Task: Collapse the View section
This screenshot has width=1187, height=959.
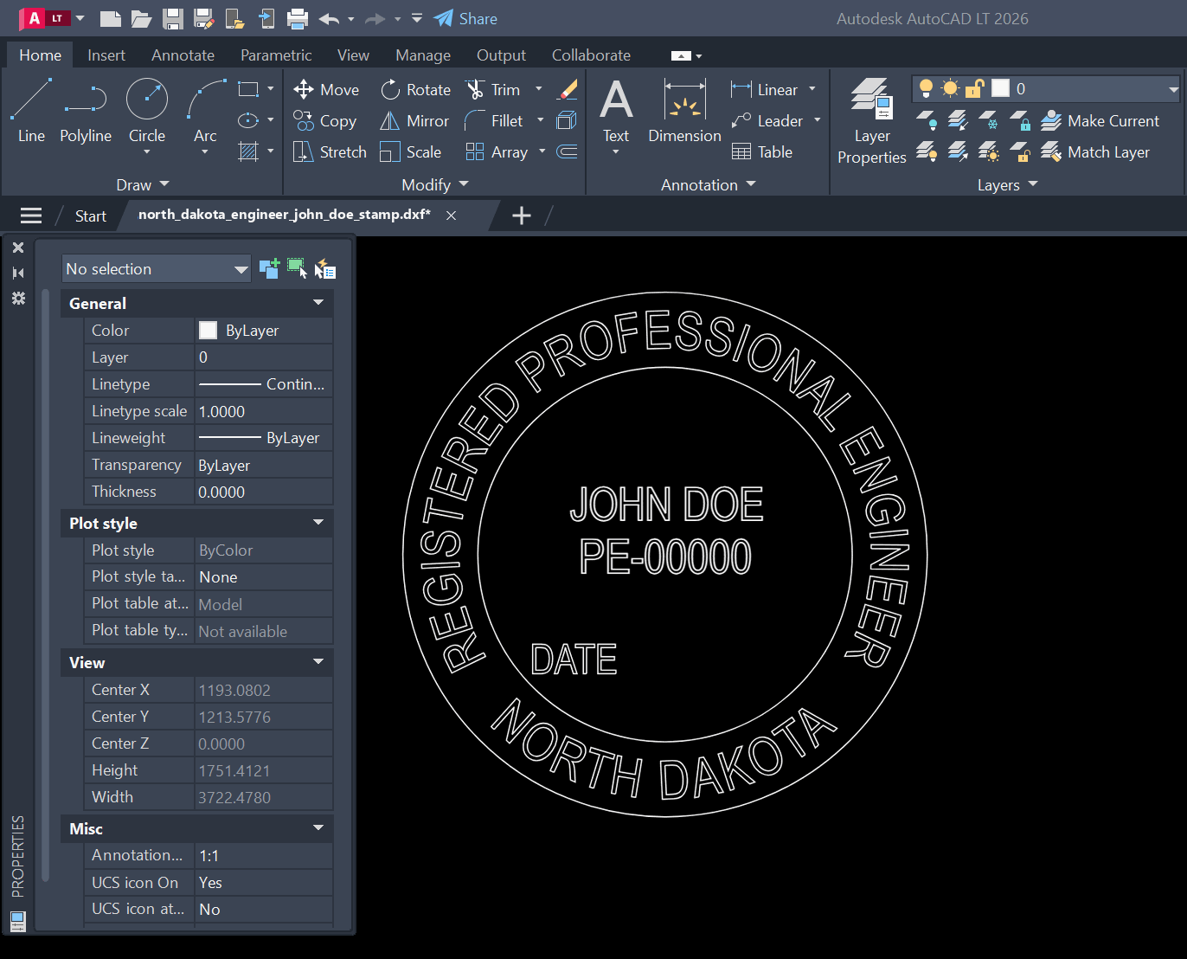Action: point(318,662)
